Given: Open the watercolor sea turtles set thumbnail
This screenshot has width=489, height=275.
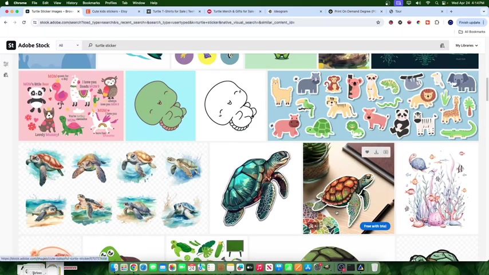Looking at the screenshot, I should [113, 188].
